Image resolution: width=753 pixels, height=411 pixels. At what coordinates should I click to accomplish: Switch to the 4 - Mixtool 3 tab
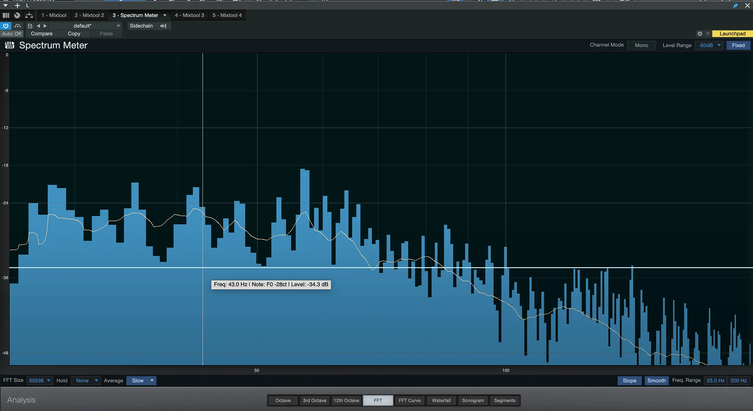click(x=189, y=15)
